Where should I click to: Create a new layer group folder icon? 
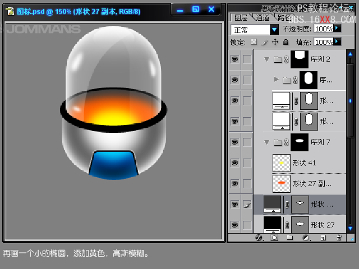click(x=290, y=238)
